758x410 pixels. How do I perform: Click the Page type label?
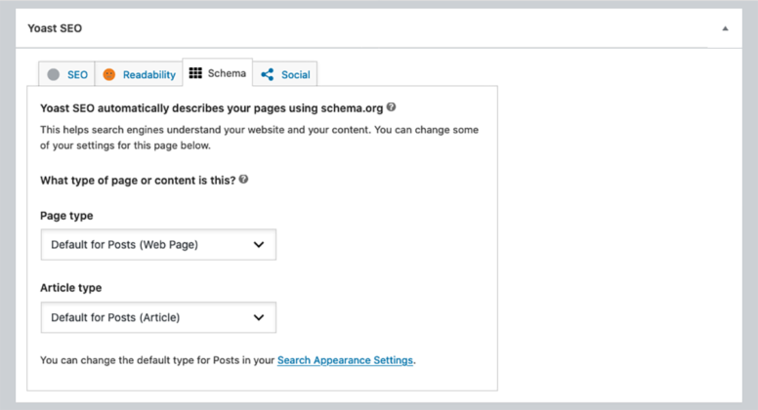[66, 216]
